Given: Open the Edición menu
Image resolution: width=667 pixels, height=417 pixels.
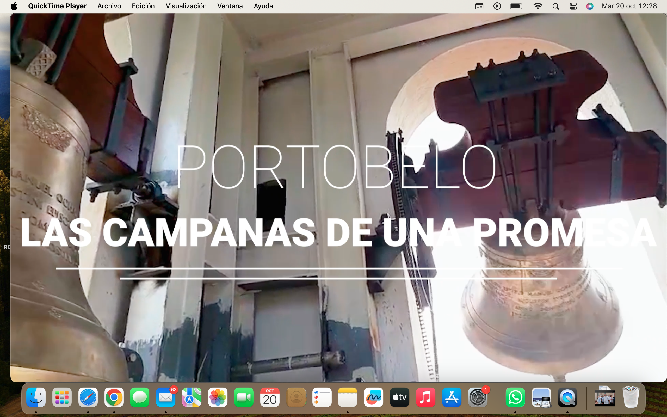Looking at the screenshot, I should [x=143, y=6].
